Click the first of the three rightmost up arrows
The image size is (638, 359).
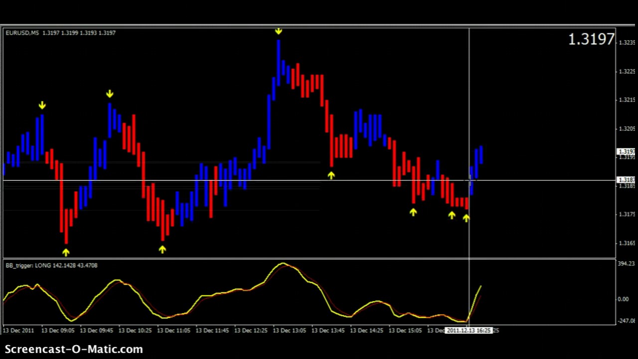click(413, 212)
